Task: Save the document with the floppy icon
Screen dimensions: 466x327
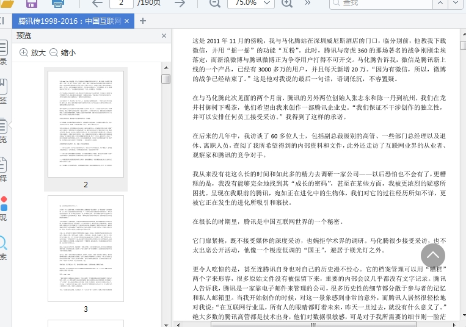Action: click(x=32, y=3)
